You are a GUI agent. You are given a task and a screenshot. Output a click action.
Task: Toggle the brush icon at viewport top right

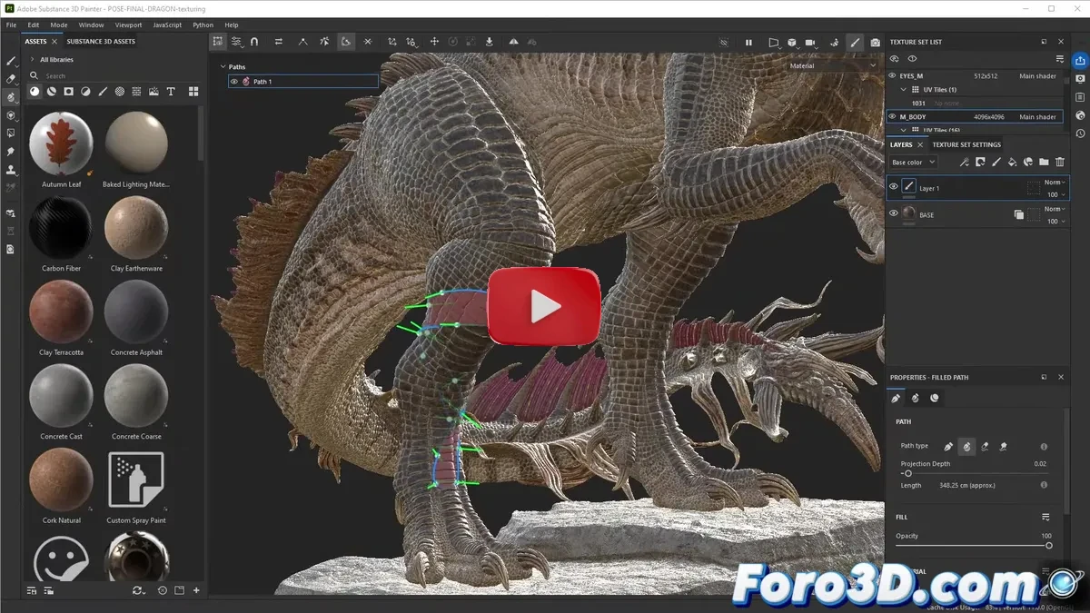click(855, 42)
